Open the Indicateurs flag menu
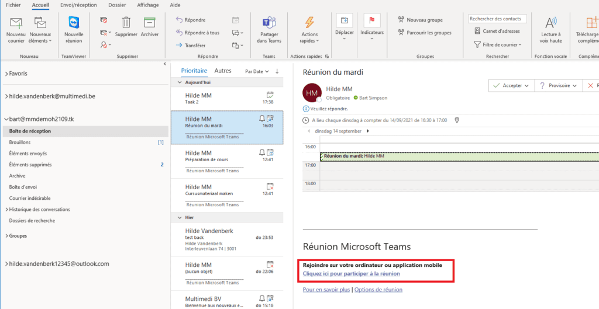This screenshot has width=599, height=309. (x=371, y=27)
